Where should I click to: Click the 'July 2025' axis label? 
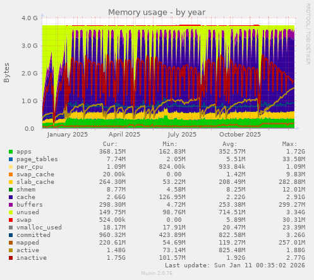[182, 135]
